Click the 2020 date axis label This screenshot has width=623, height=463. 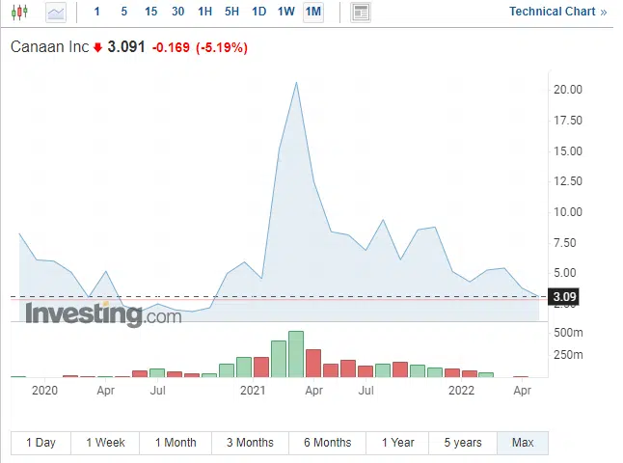(x=44, y=391)
